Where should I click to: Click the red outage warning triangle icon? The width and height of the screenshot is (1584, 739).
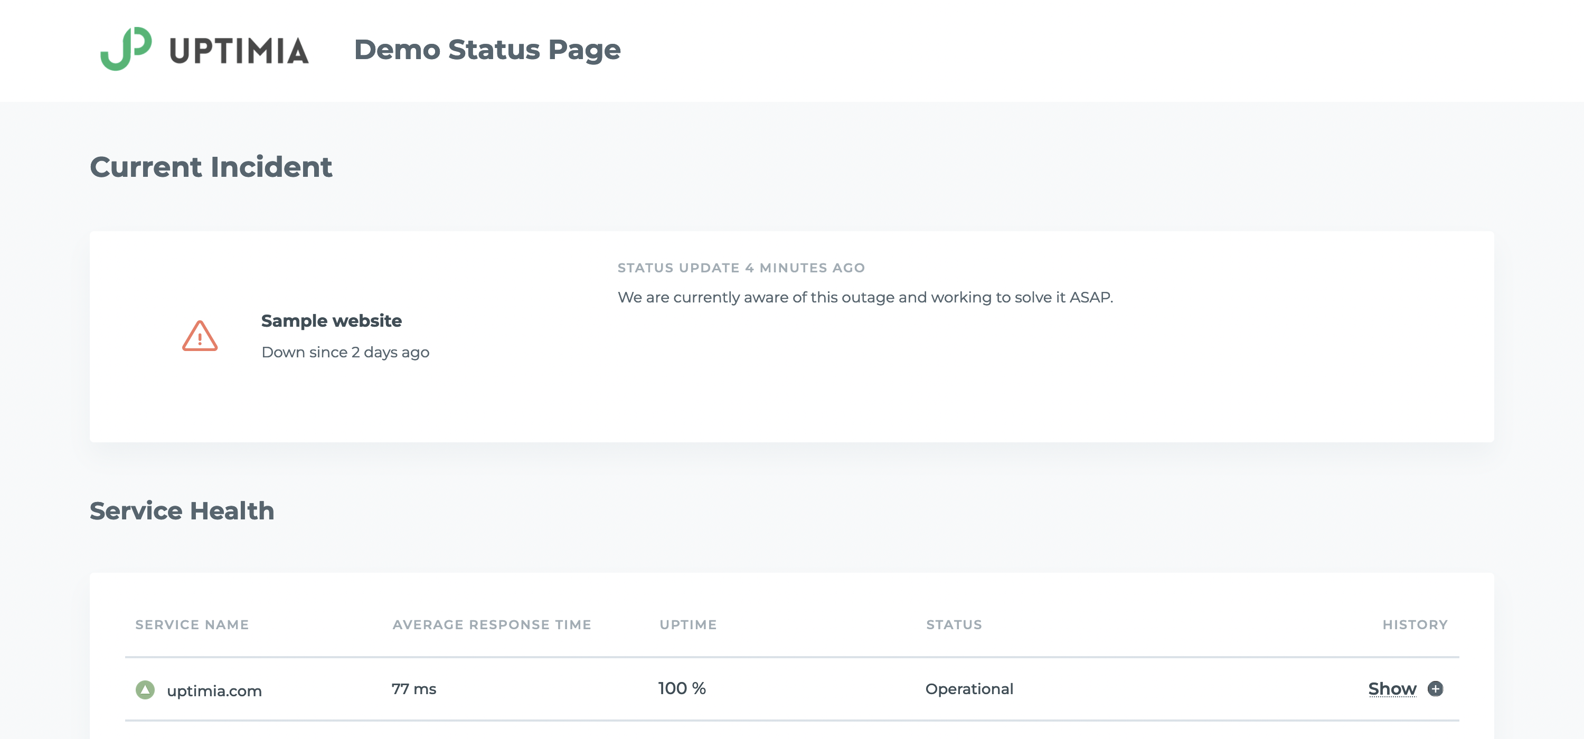[200, 336]
